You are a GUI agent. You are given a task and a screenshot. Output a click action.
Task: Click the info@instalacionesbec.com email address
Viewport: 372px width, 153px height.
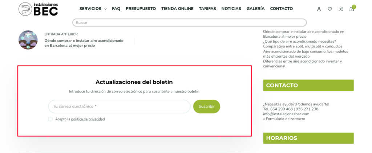[286, 114]
